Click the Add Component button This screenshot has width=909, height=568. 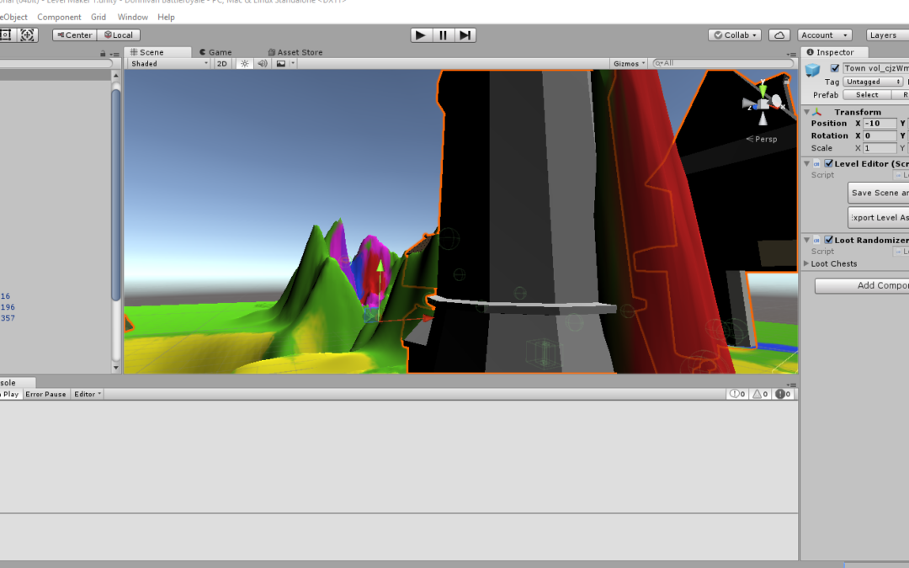pyautogui.click(x=862, y=286)
